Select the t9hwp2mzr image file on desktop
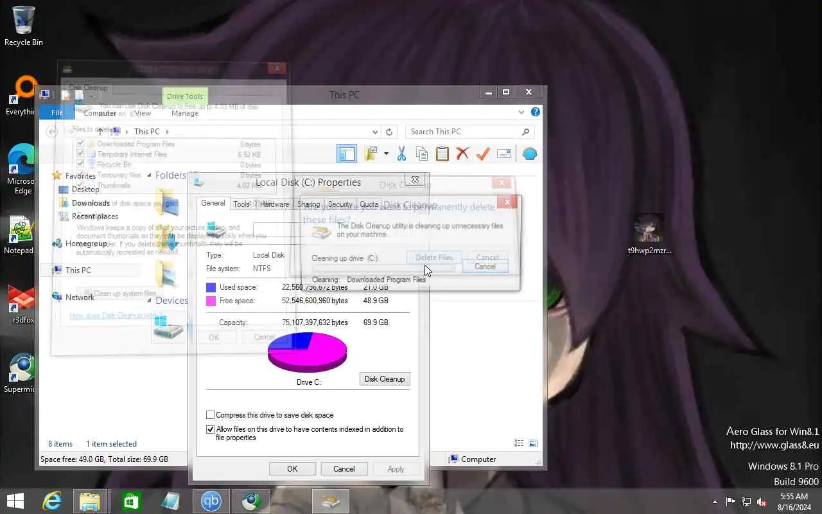 [649, 234]
